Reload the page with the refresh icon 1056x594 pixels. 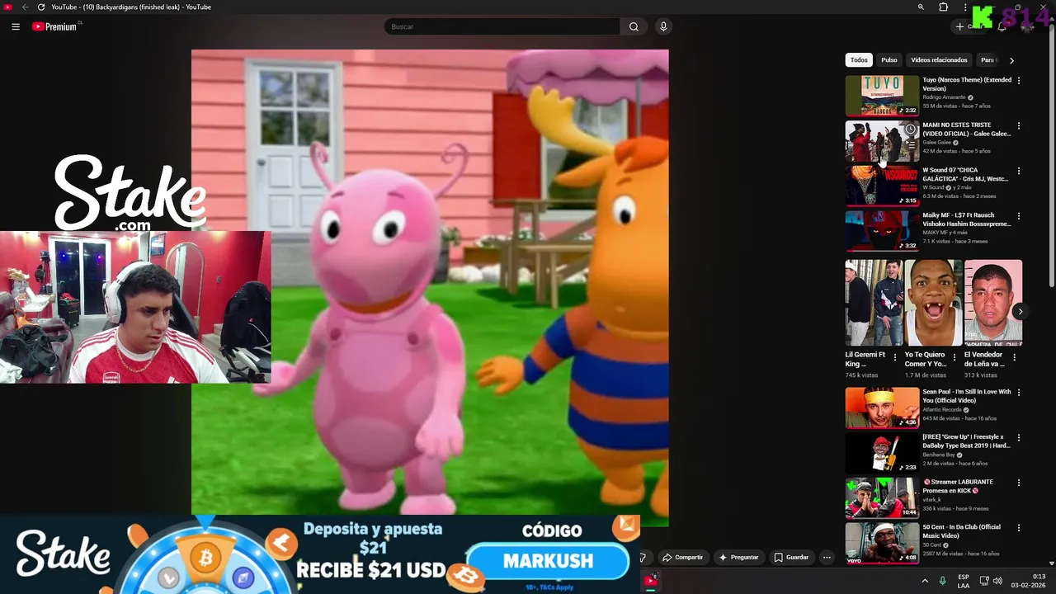[41, 7]
